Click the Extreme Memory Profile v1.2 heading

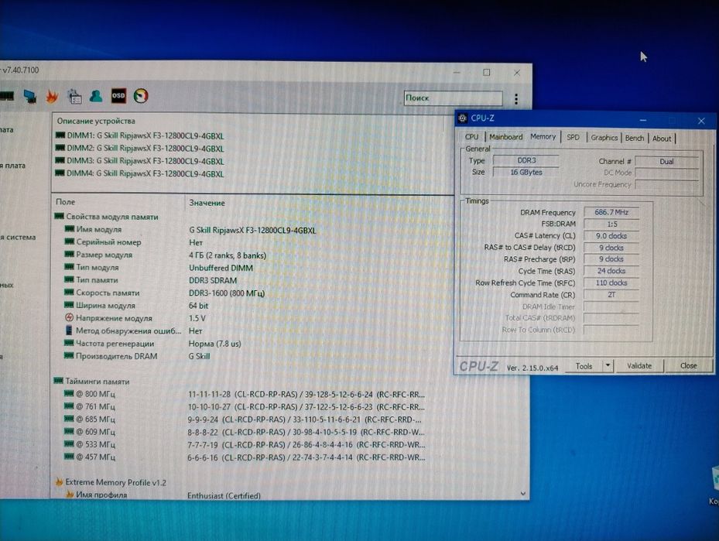coord(111,482)
